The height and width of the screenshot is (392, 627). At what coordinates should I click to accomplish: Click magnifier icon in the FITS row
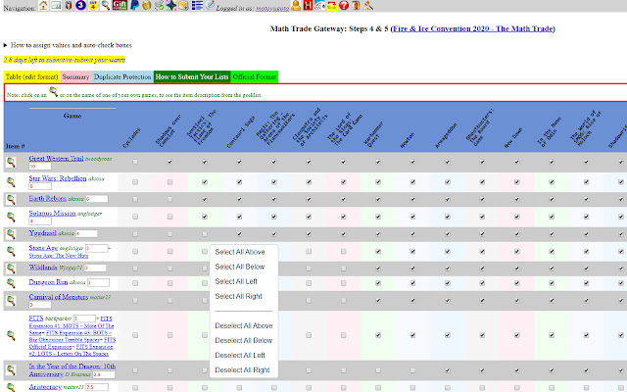click(11, 335)
